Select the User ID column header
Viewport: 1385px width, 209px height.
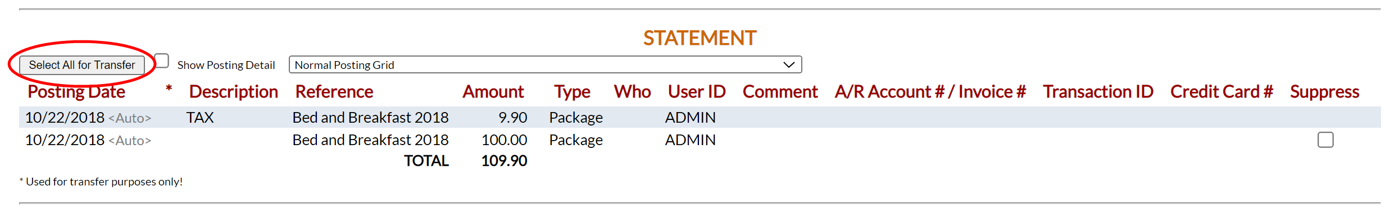click(x=697, y=92)
